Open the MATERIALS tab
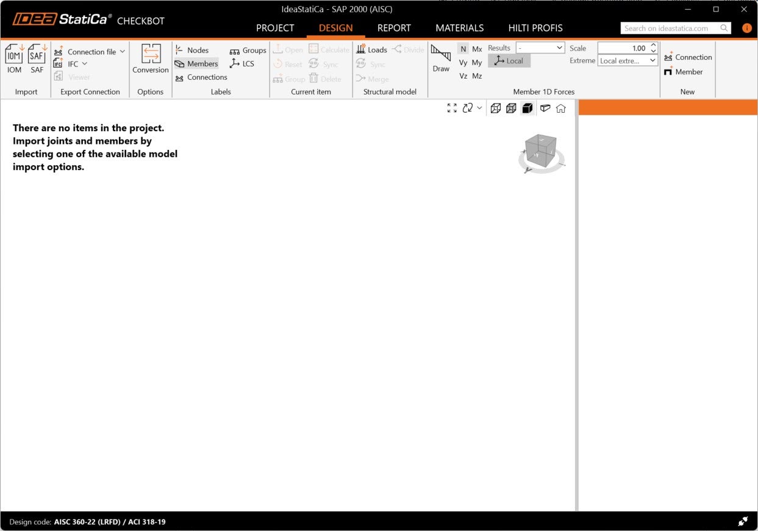Image resolution: width=758 pixels, height=531 pixels. coord(459,28)
